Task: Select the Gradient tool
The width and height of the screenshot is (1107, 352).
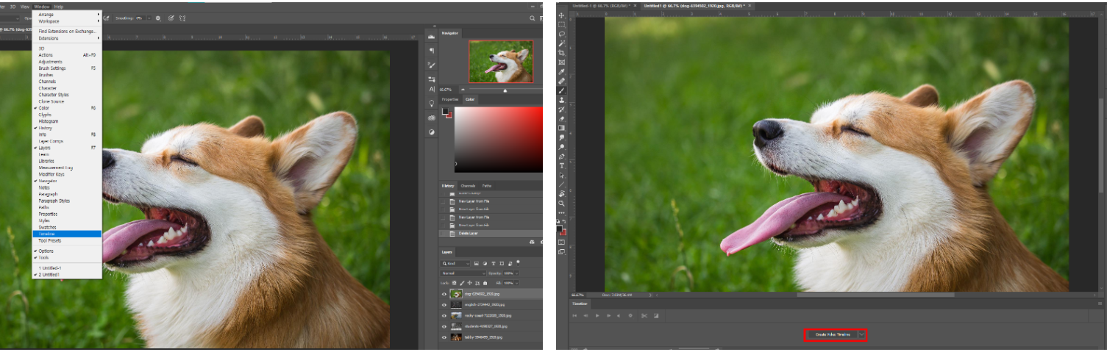Action: tap(561, 128)
